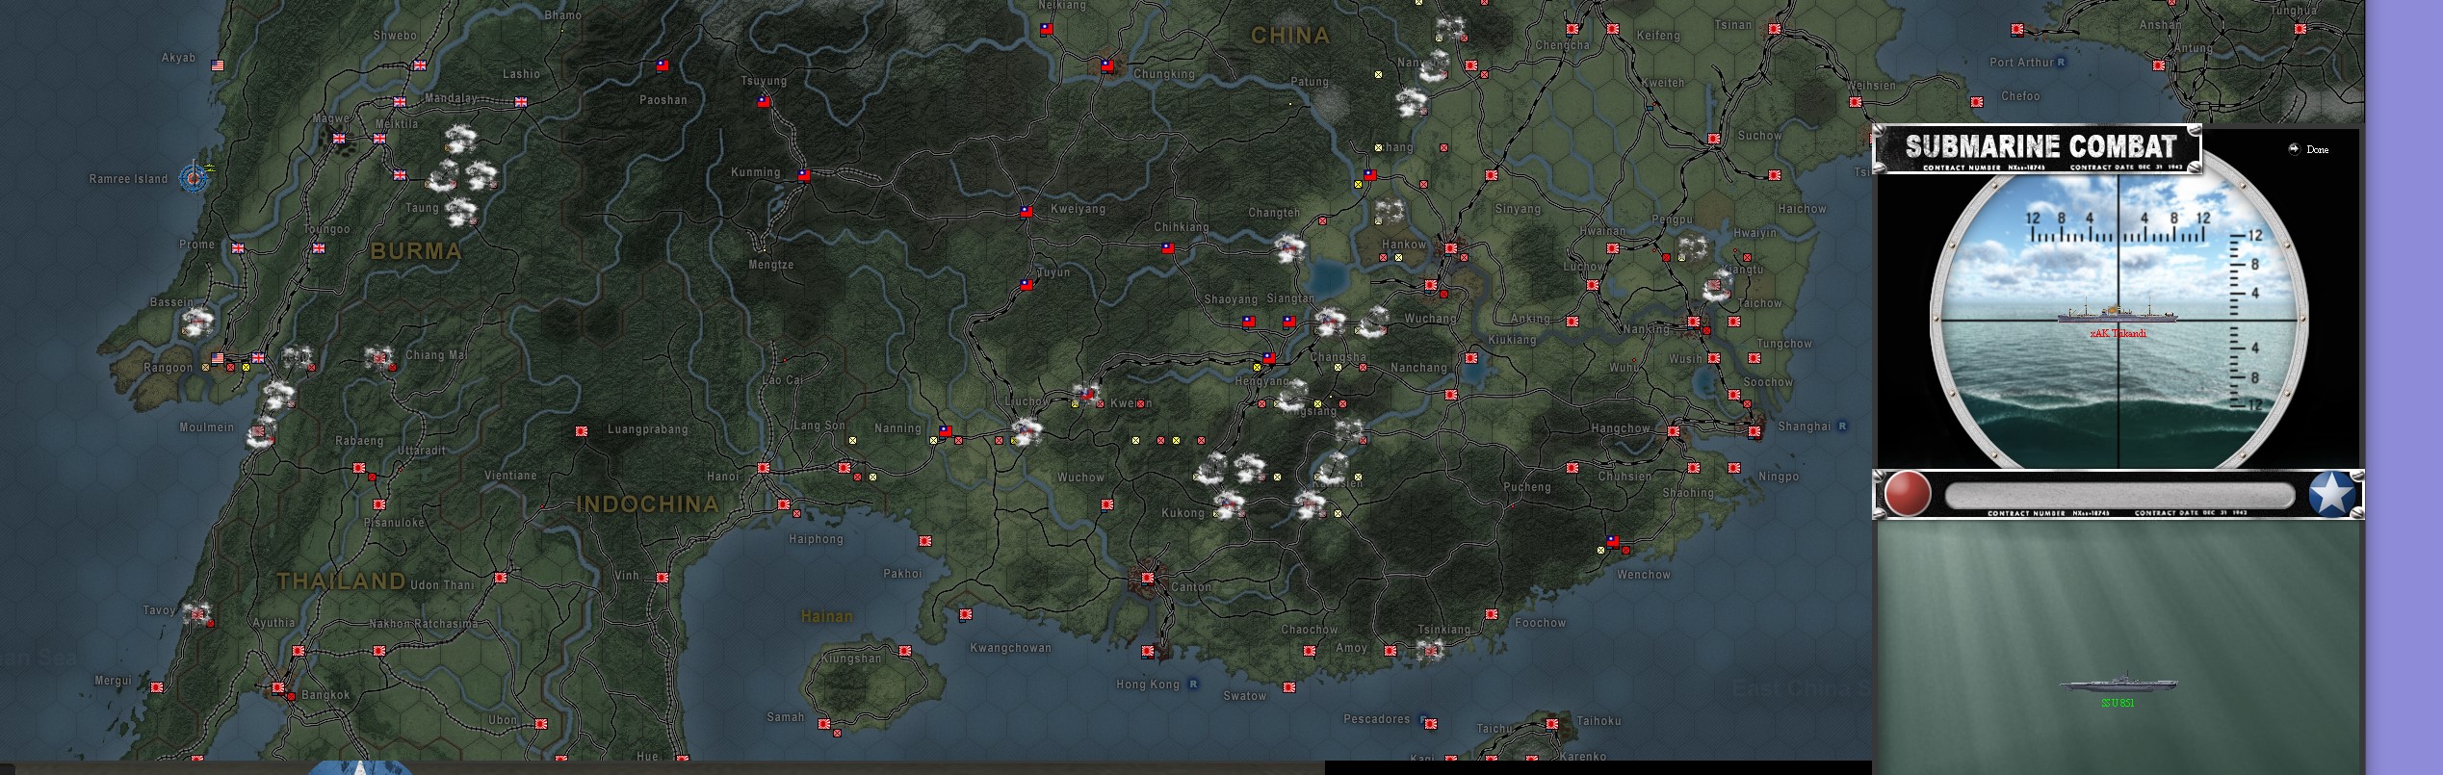Select the SS U 851 submarine silhouette

click(2118, 685)
